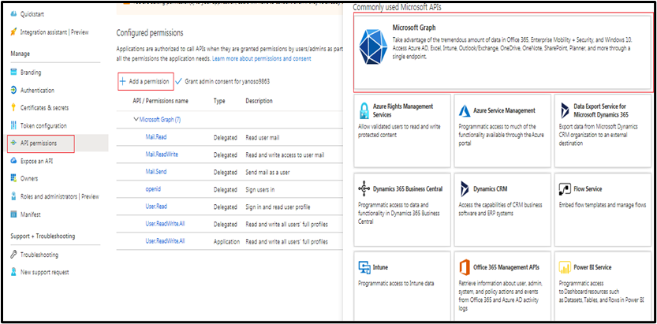Select the Power BI Service icon

click(564, 267)
